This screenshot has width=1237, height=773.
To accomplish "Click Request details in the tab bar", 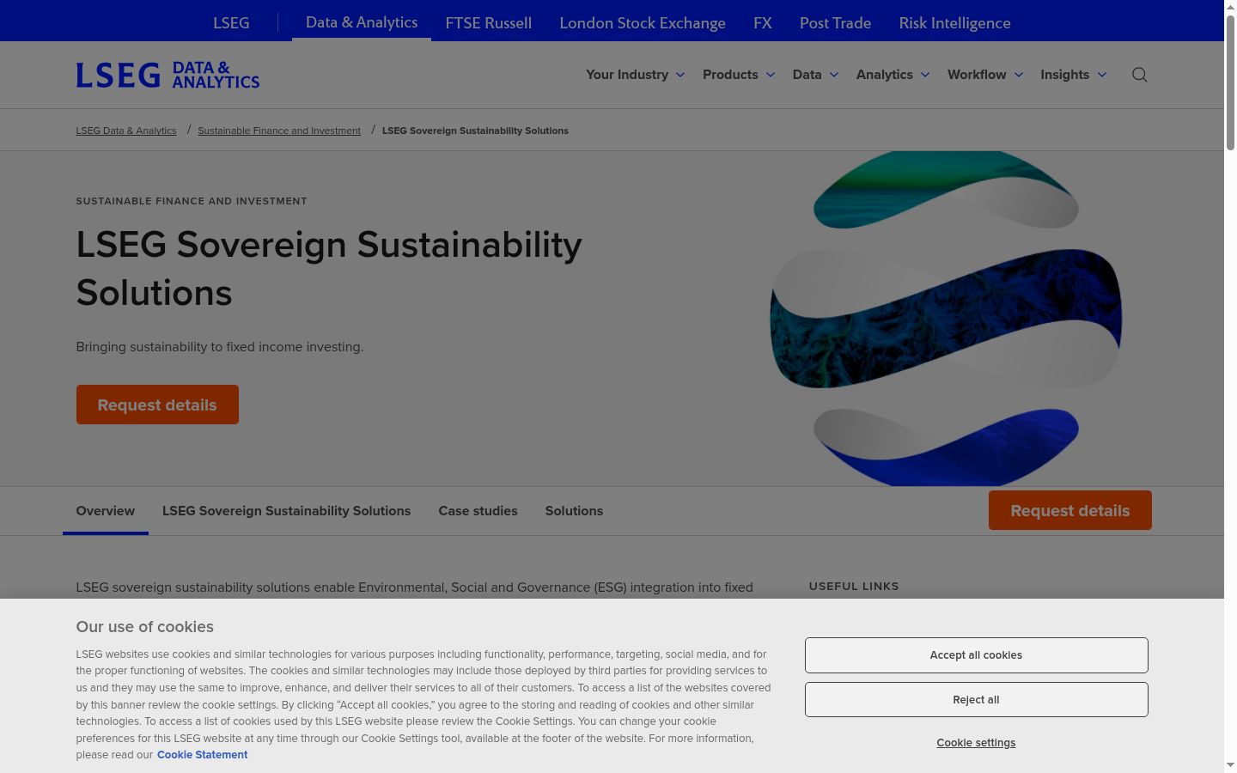I will 1069,510.
